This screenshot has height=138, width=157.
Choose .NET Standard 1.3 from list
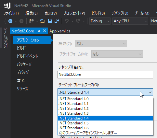pyautogui.click(x=105, y=113)
